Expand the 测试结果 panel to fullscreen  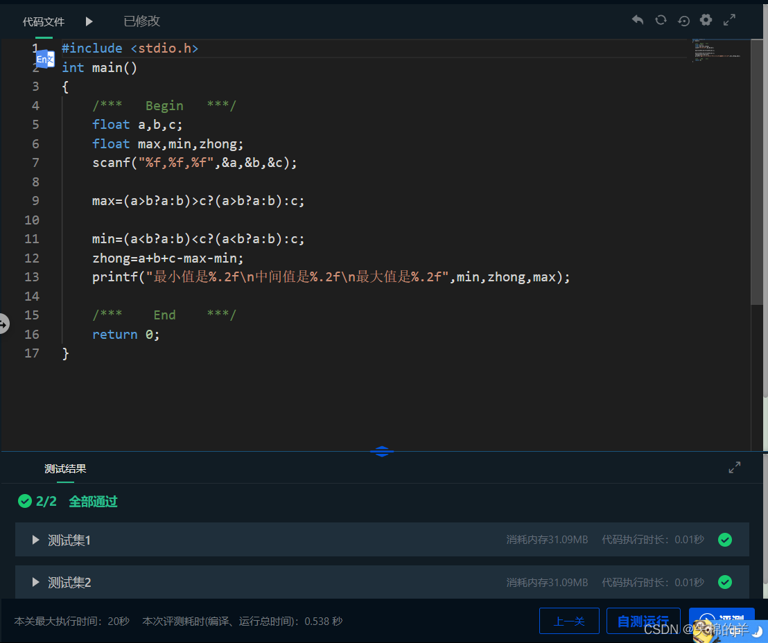pyautogui.click(x=734, y=467)
